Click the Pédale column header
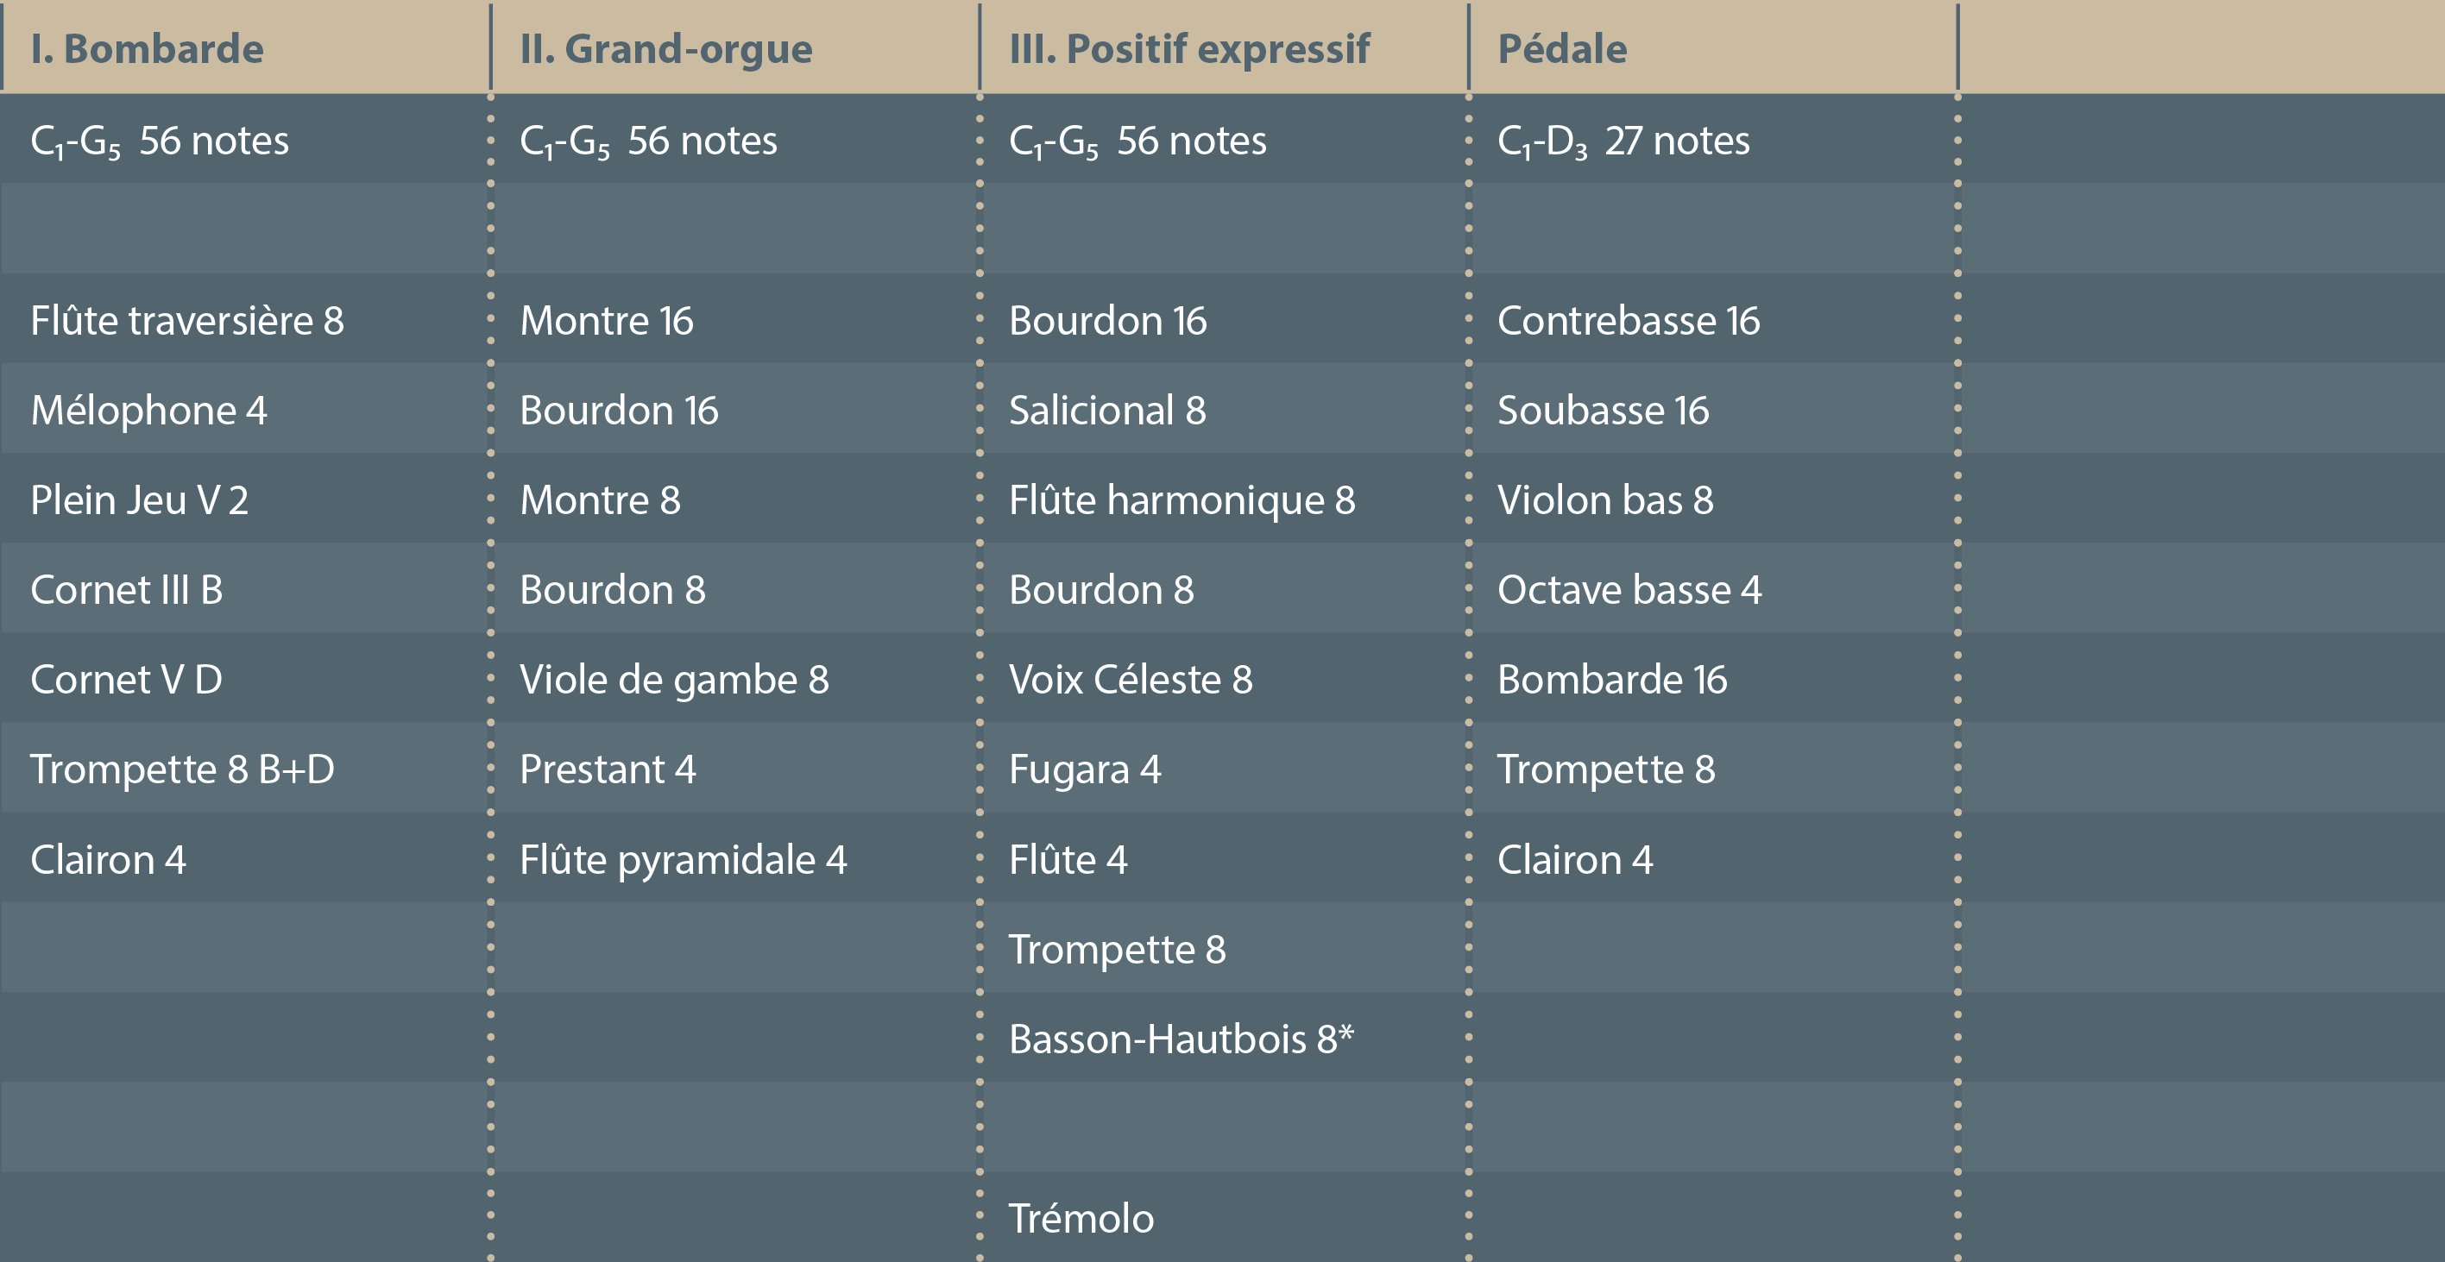This screenshot has width=2445, height=1262. point(1561,49)
